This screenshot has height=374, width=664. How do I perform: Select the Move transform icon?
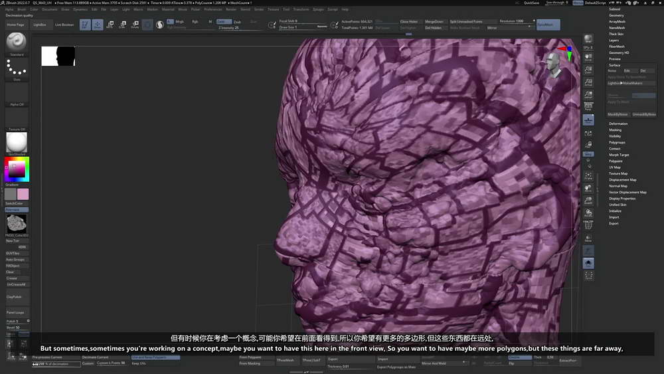point(110,25)
